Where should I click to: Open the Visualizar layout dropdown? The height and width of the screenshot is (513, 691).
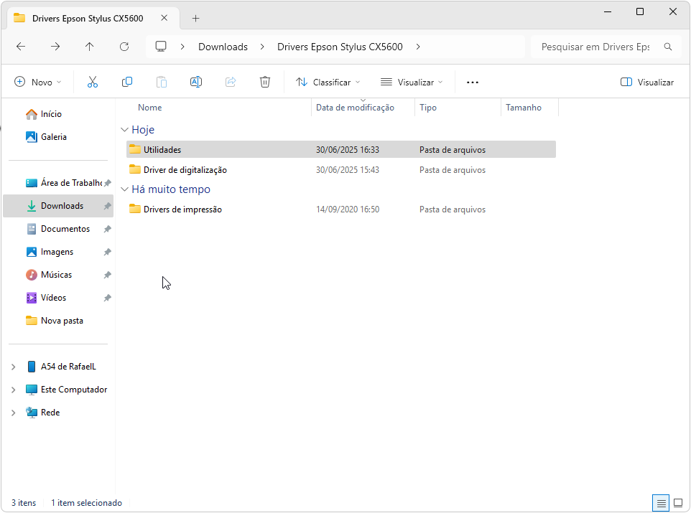point(412,83)
